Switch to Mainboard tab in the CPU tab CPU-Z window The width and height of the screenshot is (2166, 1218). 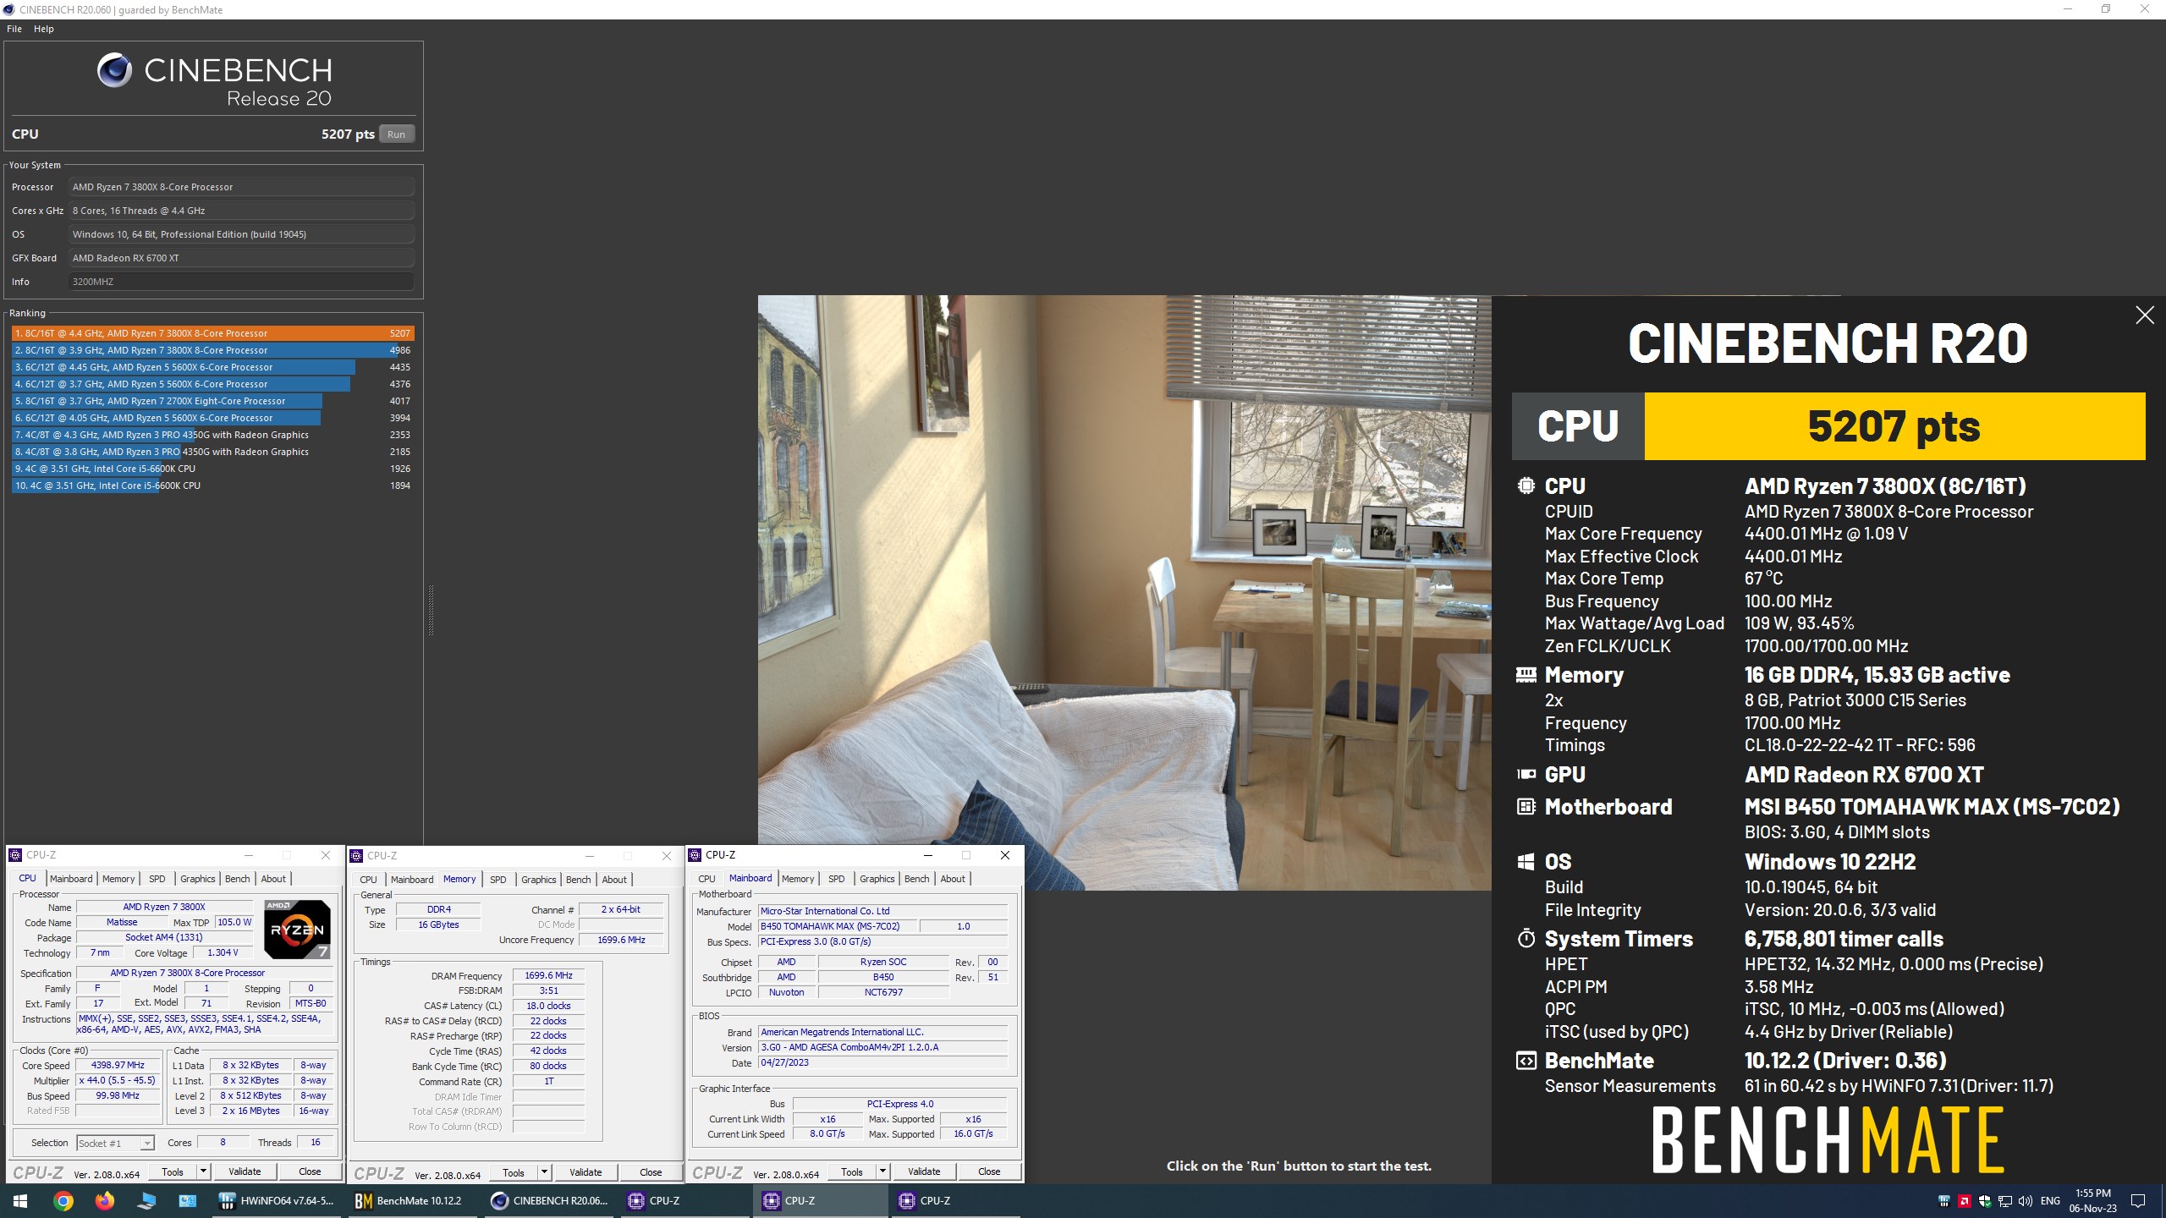click(x=71, y=879)
